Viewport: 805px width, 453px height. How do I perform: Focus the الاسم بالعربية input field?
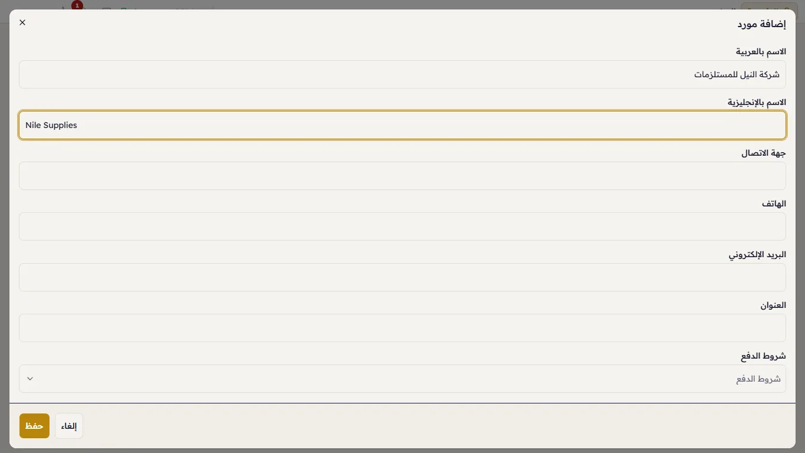402,74
